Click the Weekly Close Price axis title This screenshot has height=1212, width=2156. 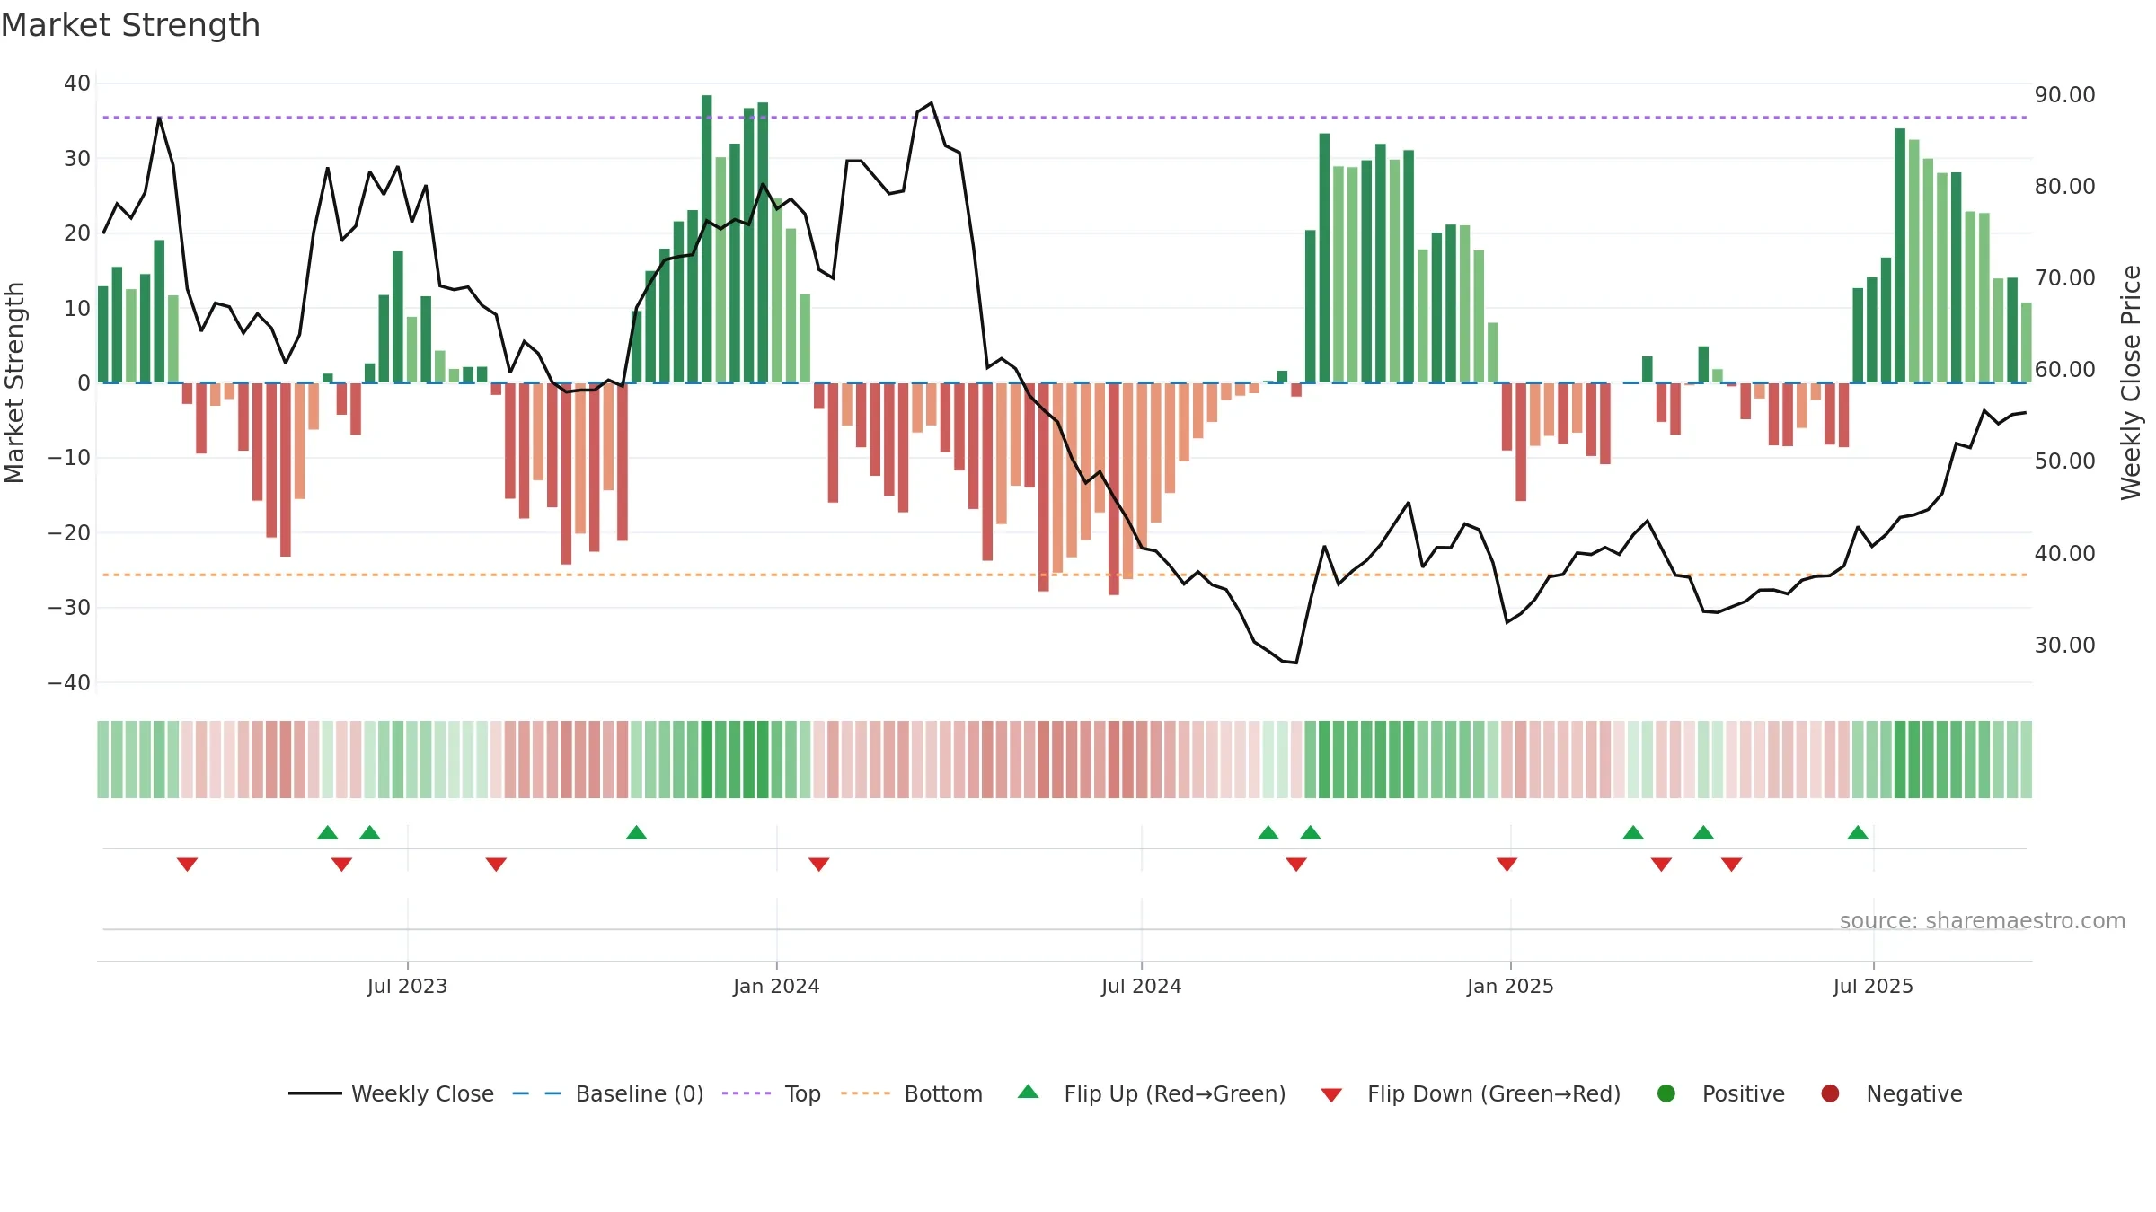2131,382
